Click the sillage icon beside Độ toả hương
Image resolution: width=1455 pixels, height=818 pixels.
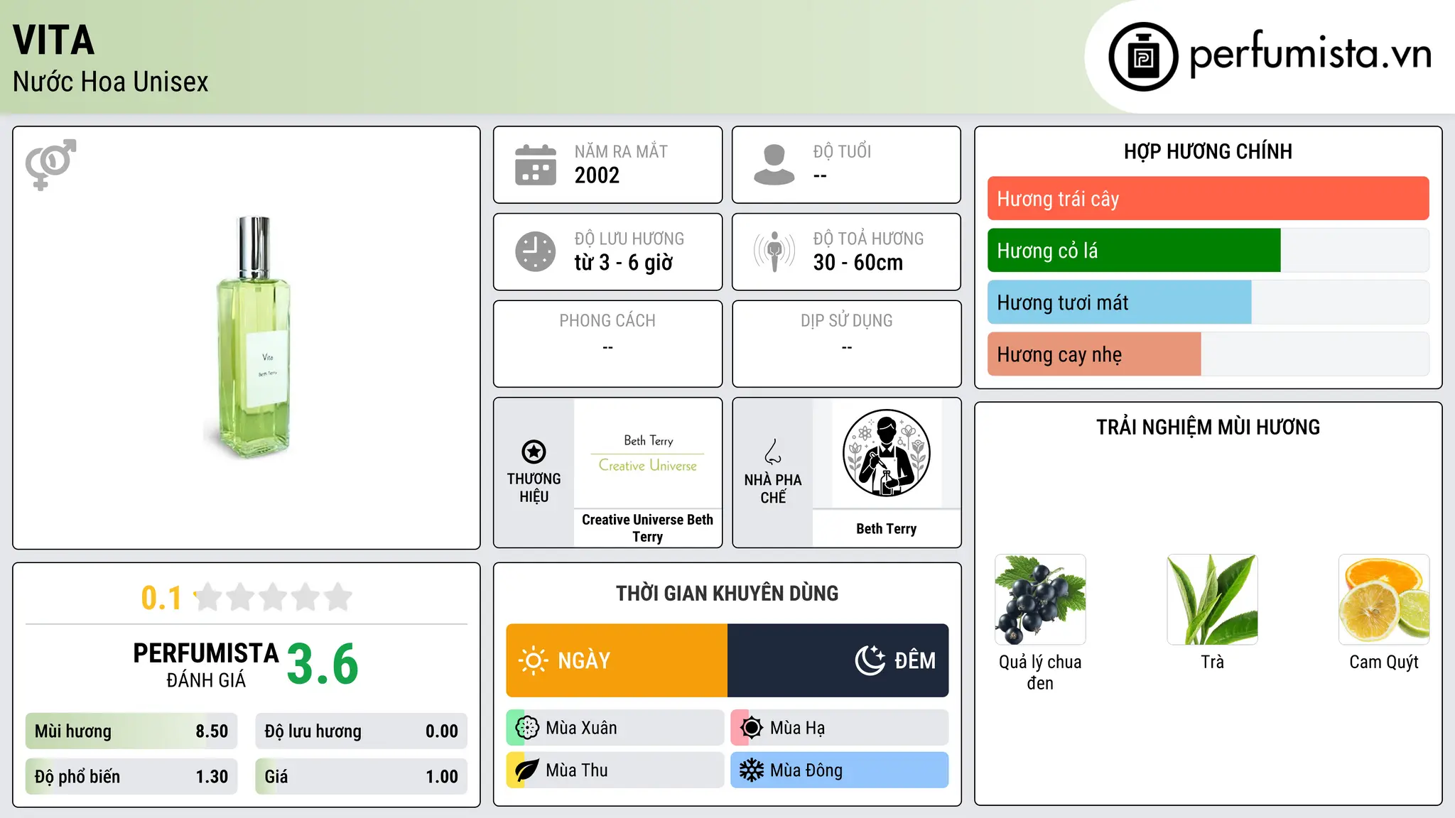click(774, 251)
